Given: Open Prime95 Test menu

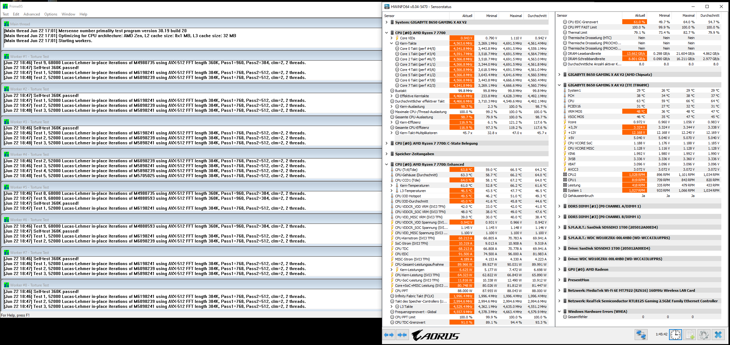Looking at the screenshot, I should pyautogui.click(x=6, y=14).
